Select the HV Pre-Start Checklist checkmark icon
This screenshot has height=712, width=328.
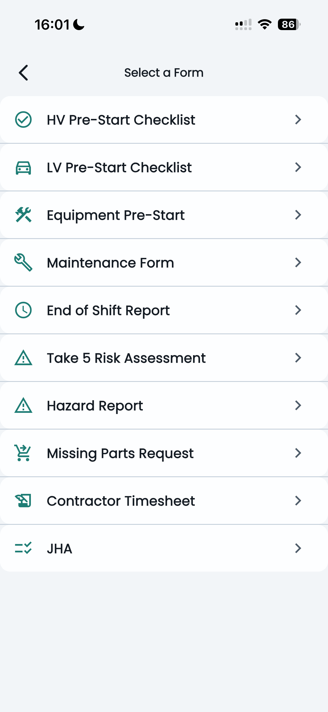[x=23, y=120]
